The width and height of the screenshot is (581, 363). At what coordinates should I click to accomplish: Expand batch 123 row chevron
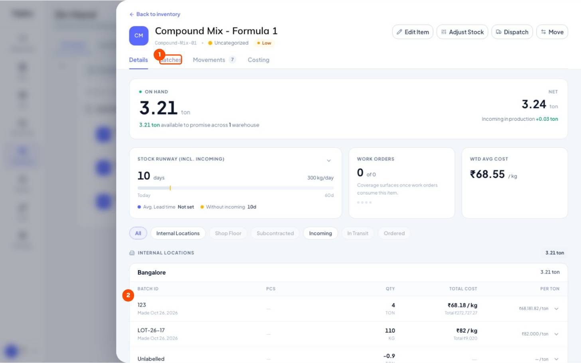pos(556,309)
